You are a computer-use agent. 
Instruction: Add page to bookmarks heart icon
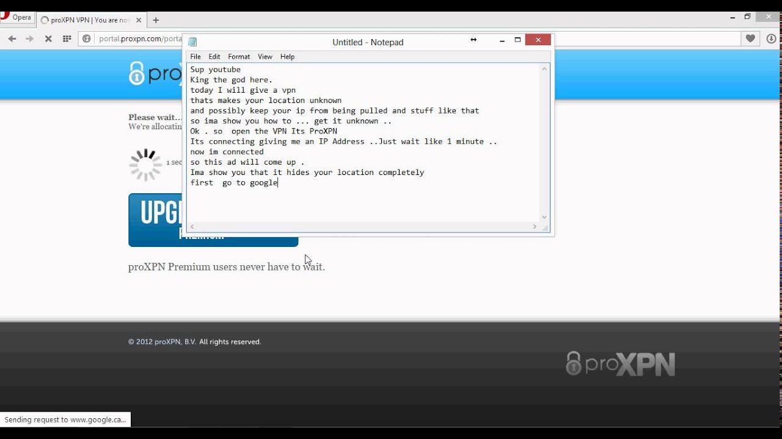coord(750,38)
